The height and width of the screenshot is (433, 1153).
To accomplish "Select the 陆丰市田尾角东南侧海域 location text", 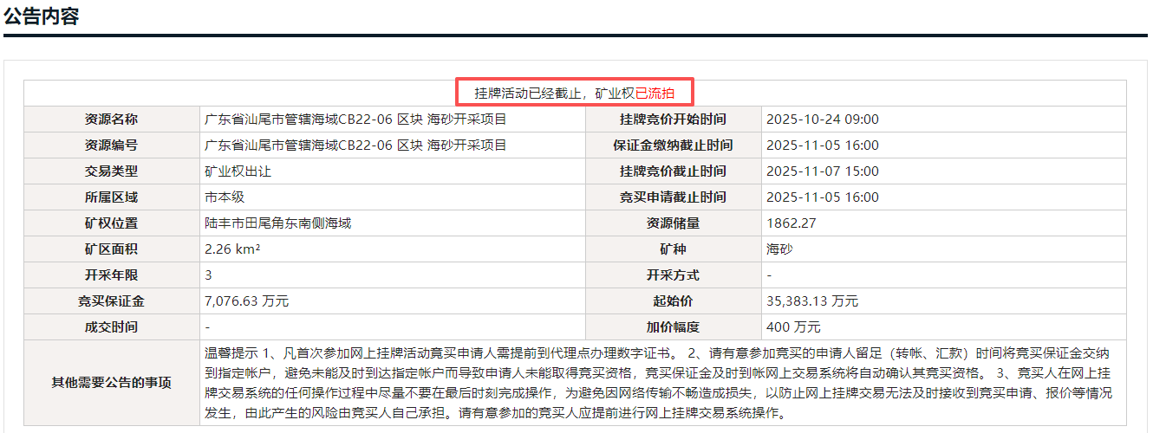I will tap(277, 223).
